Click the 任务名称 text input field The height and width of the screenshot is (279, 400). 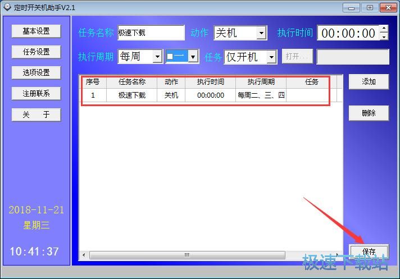tap(150, 33)
